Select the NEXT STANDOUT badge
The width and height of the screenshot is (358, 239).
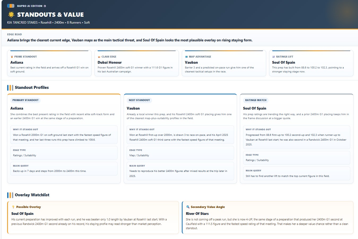coord(139,100)
